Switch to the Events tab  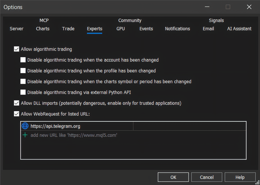pos(146,29)
